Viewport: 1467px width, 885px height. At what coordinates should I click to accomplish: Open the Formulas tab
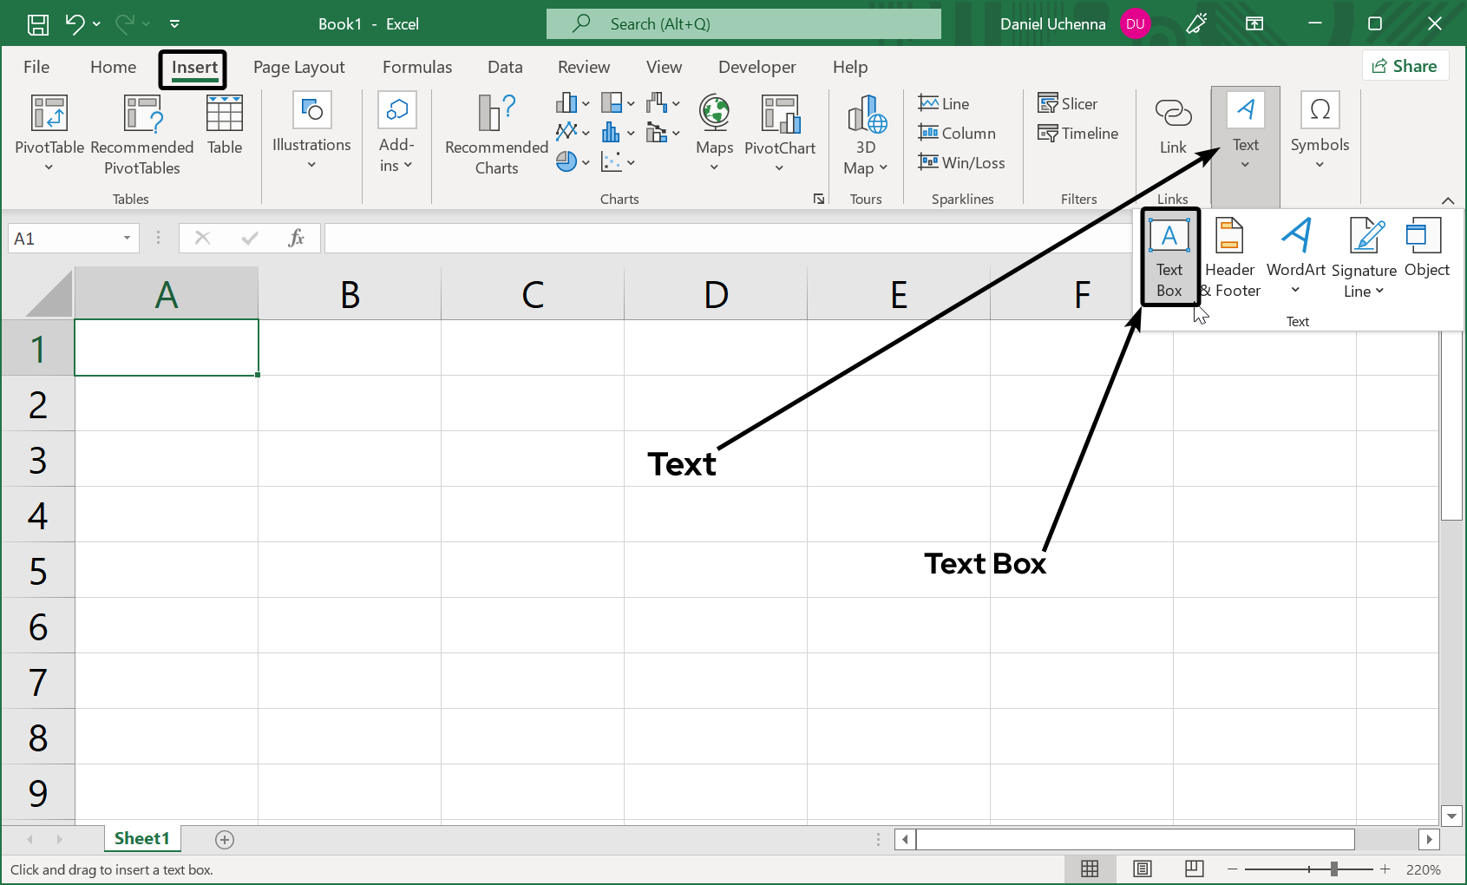click(x=416, y=67)
